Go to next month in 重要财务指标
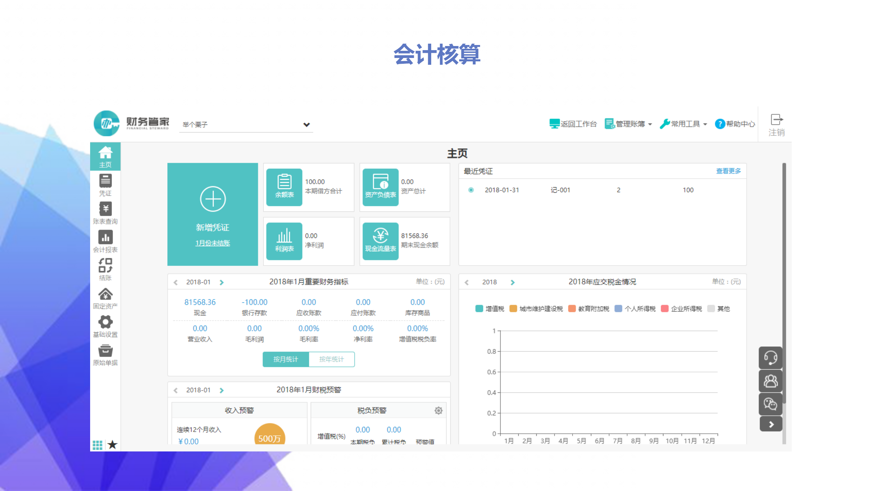 point(222,282)
